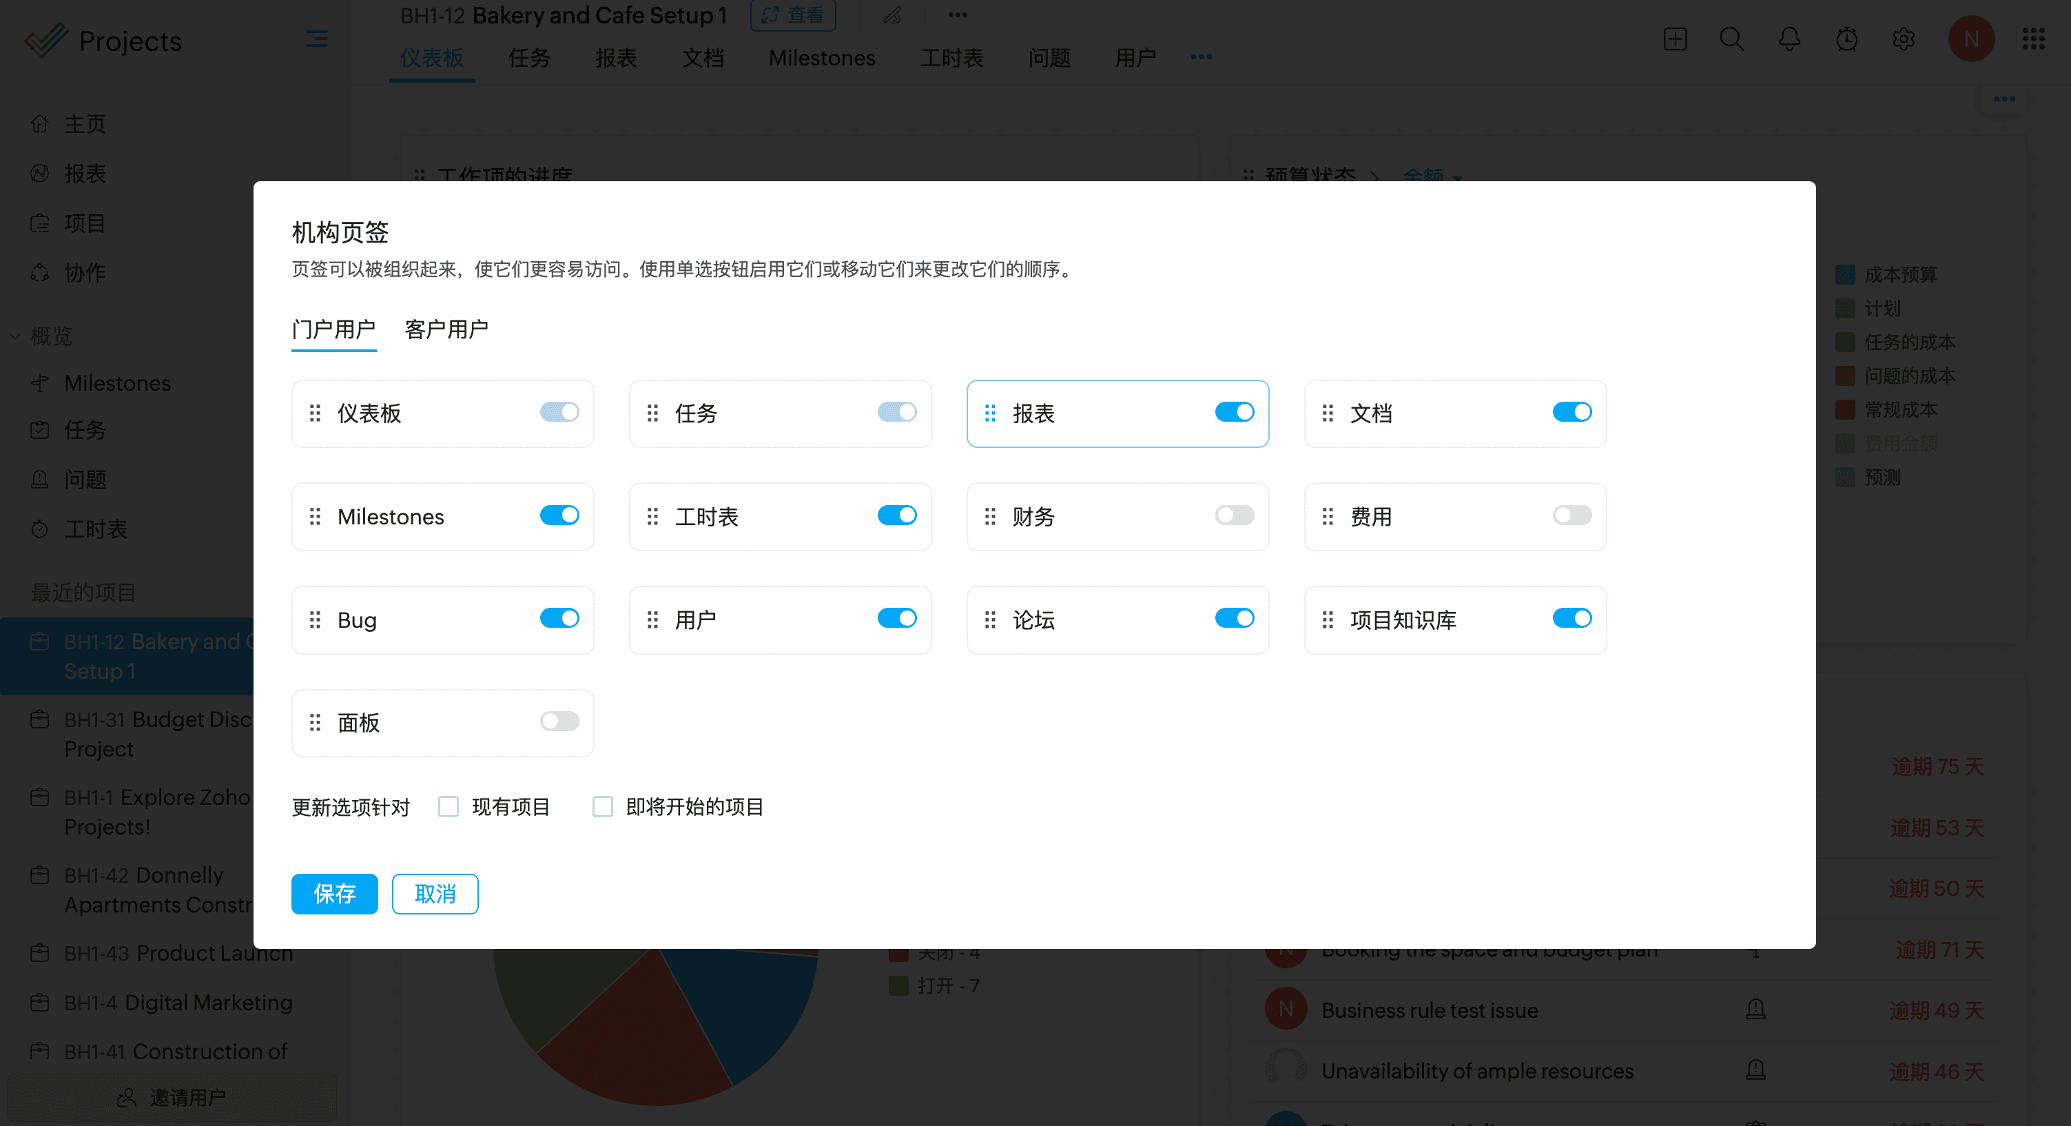Click the drag handle on 面板 card

315,722
